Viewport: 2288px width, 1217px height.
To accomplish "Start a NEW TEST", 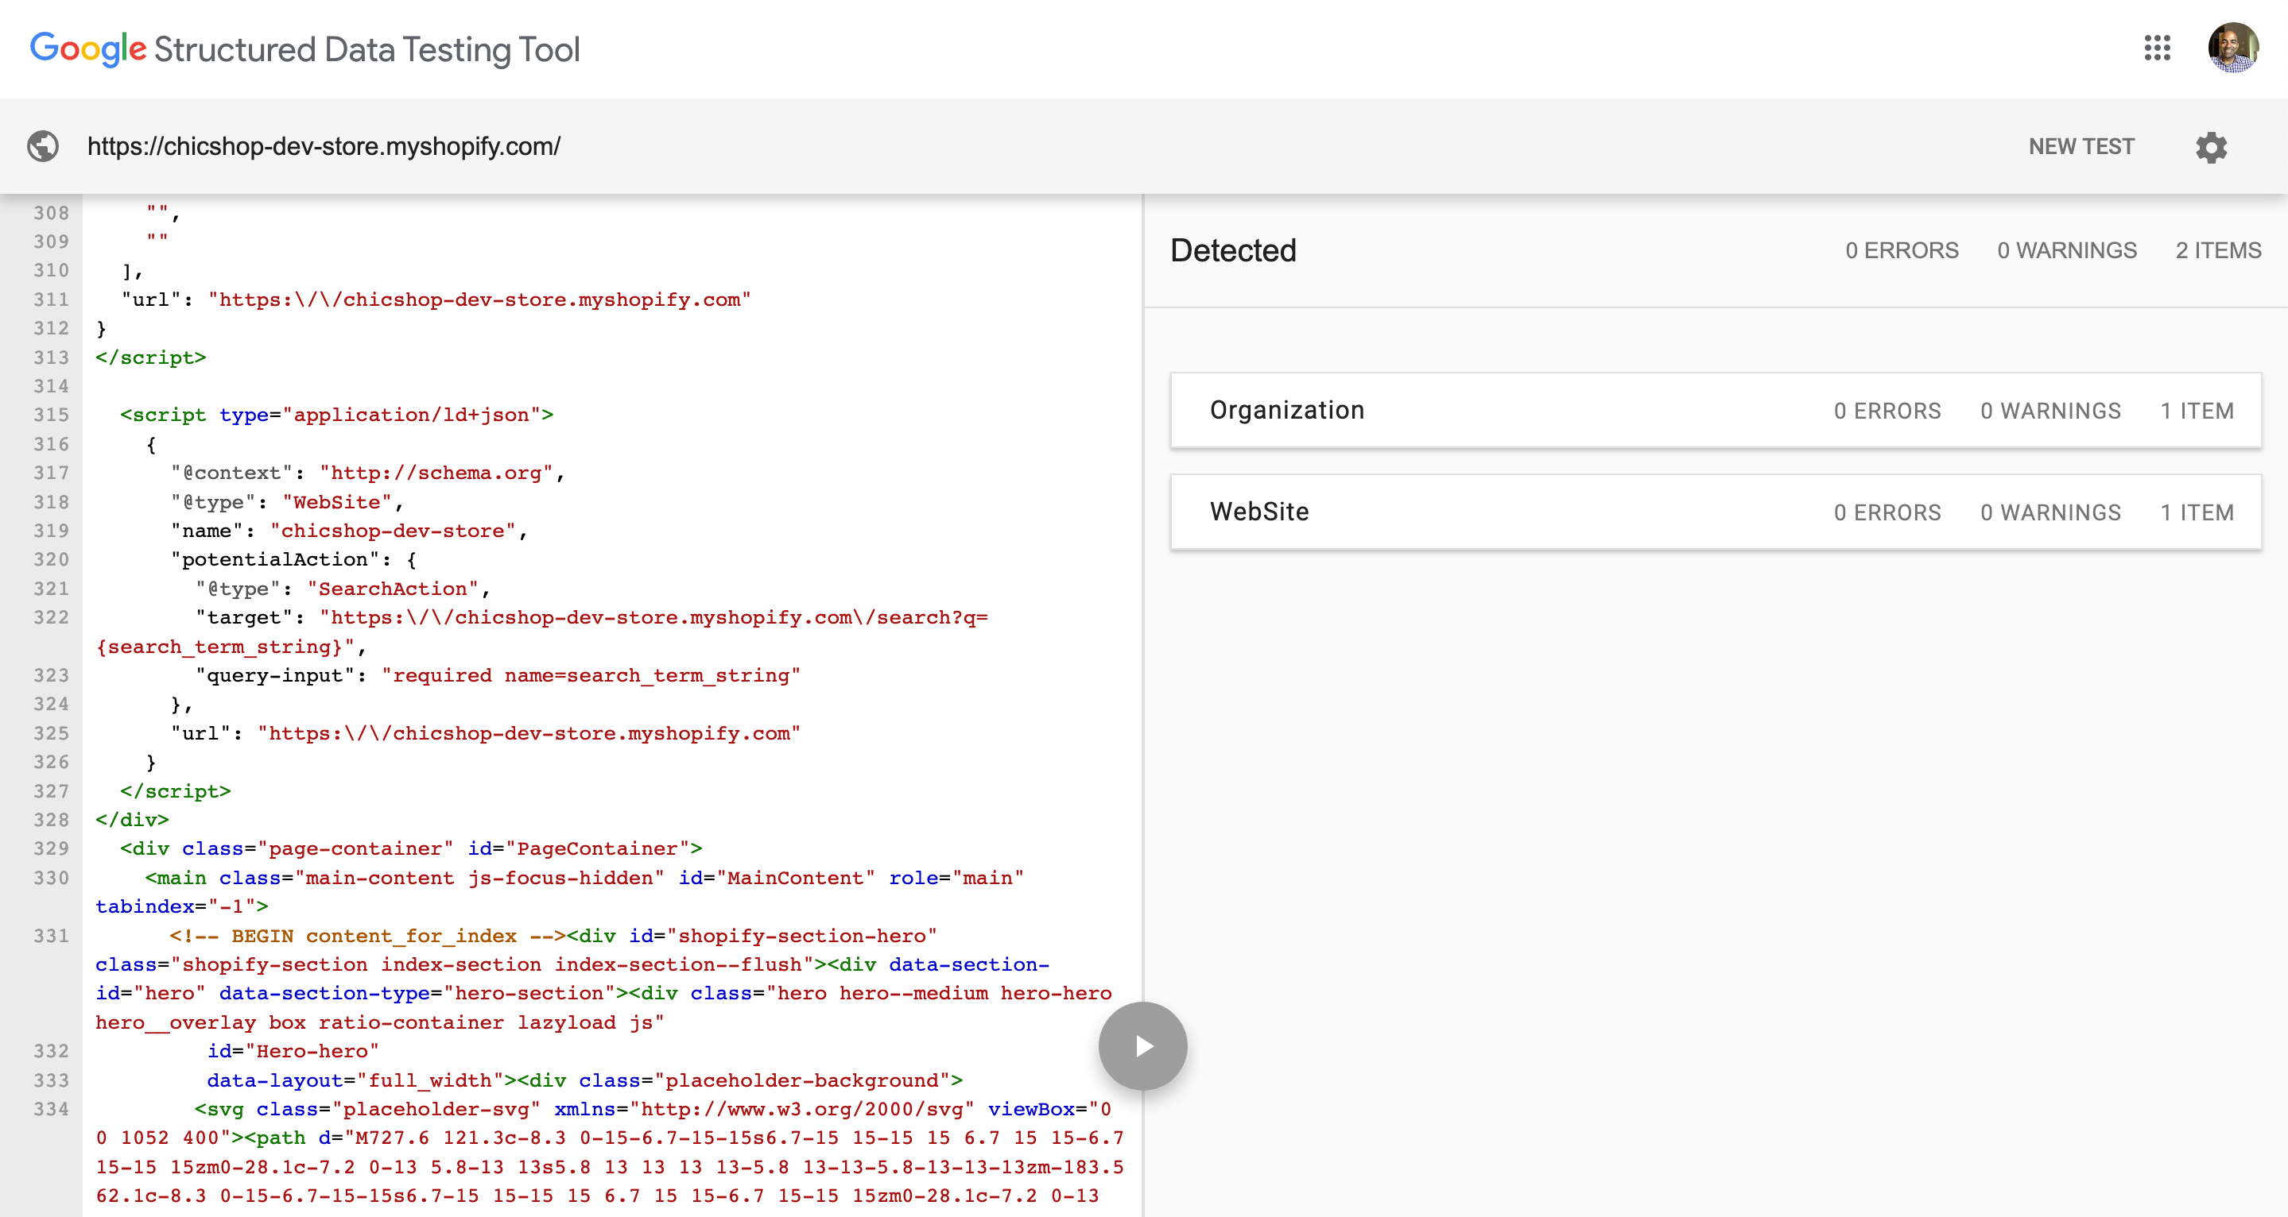I will click(2081, 146).
